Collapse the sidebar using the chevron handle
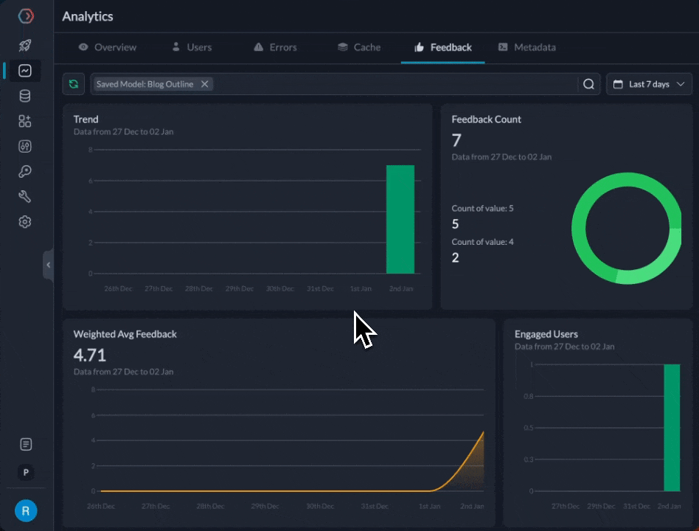The height and width of the screenshot is (531, 699). 49,265
